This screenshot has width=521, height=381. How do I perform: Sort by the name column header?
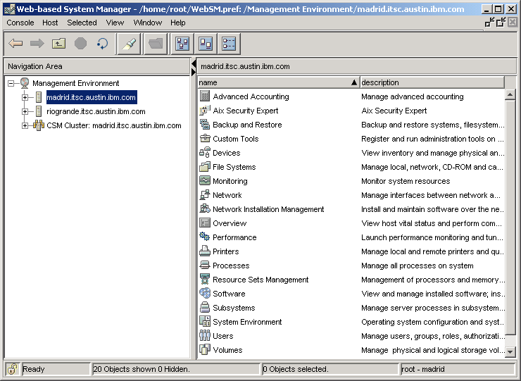pos(278,82)
